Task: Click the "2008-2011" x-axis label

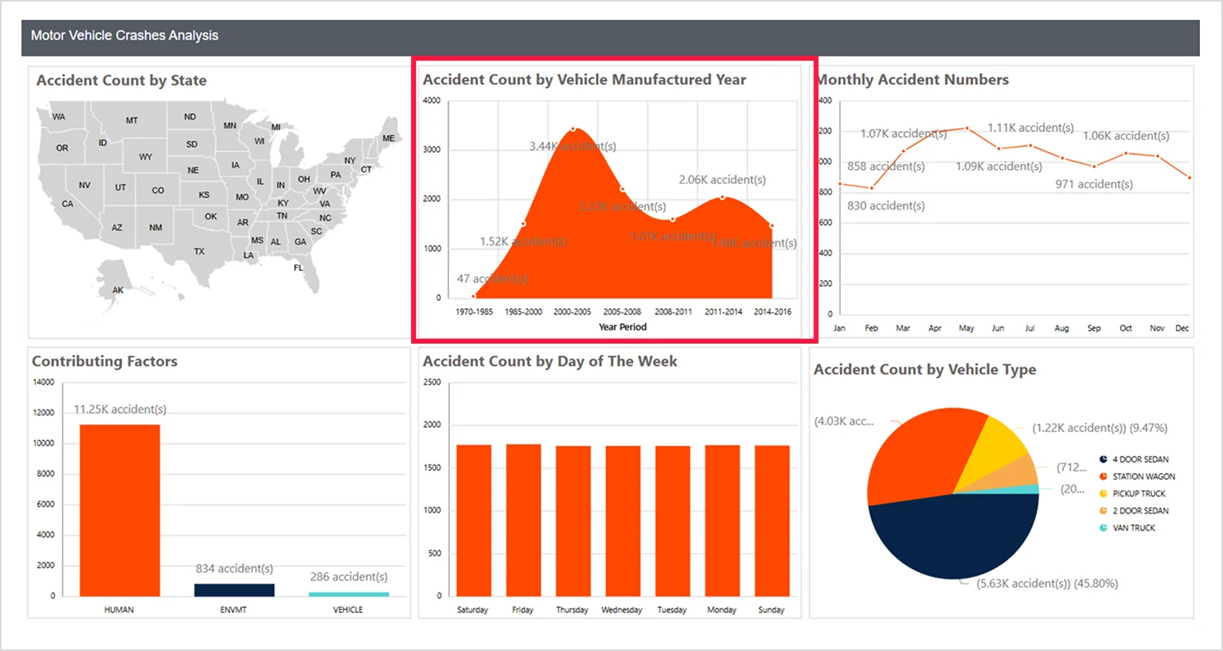Action: click(x=672, y=312)
